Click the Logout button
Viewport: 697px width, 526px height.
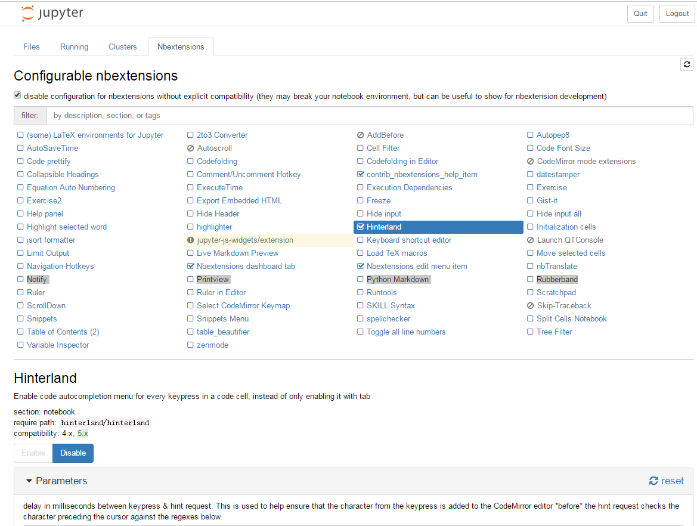(x=677, y=13)
